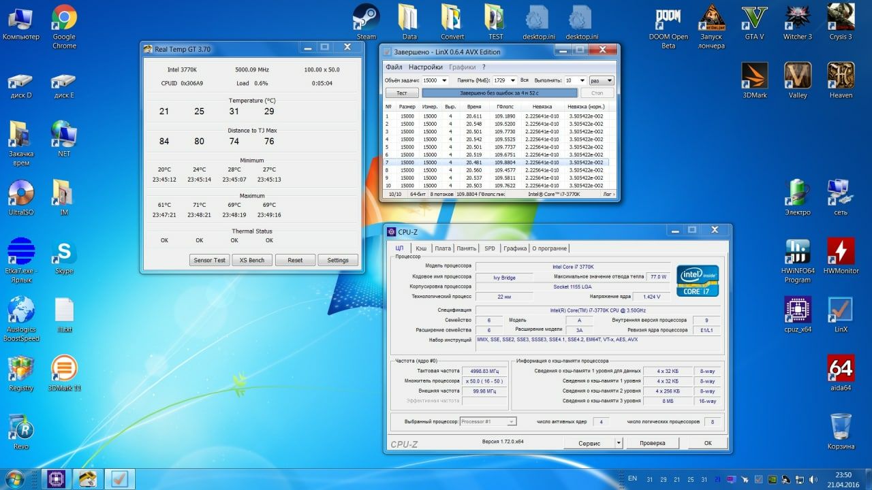Switch to the Память tab in CPU-Z
Image resolution: width=872 pixels, height=490 pixels.
point(467,248)
